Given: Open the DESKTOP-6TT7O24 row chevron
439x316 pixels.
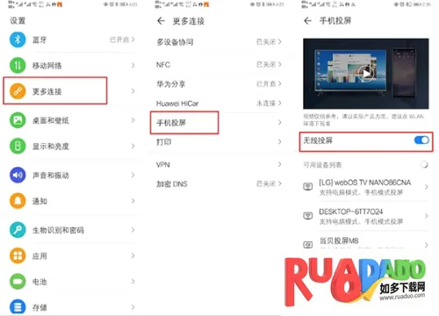Looking at the screenshot, I should click(426, 216).
